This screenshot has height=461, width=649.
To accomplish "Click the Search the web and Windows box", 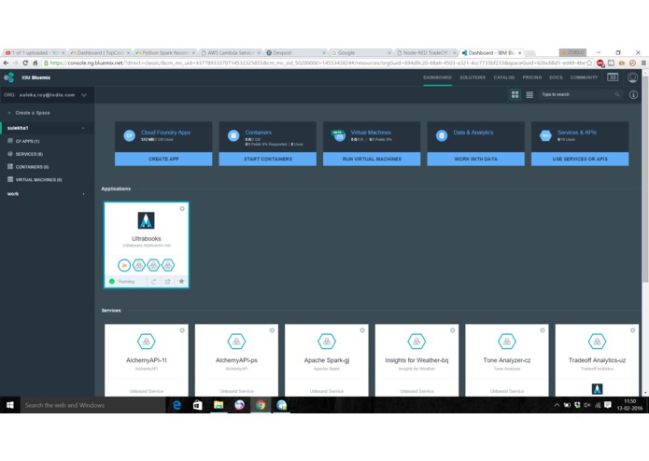I will tap(92, 405).
